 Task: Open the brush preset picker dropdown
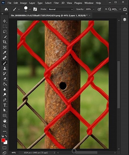point(30,9)
